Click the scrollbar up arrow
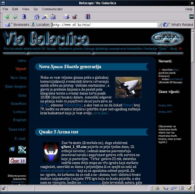Image resolution: width=195 pixels, height=194 pixels. [x=192, y=30]
